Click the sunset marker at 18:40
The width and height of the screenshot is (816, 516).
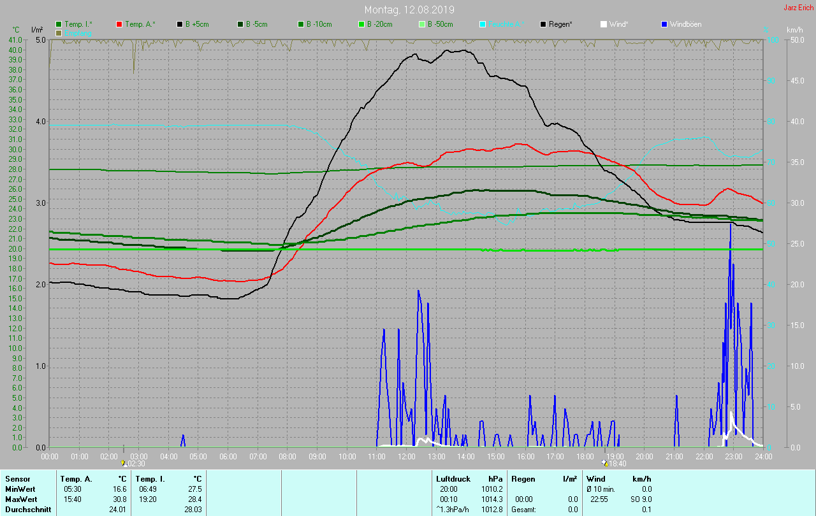point(604,463)
